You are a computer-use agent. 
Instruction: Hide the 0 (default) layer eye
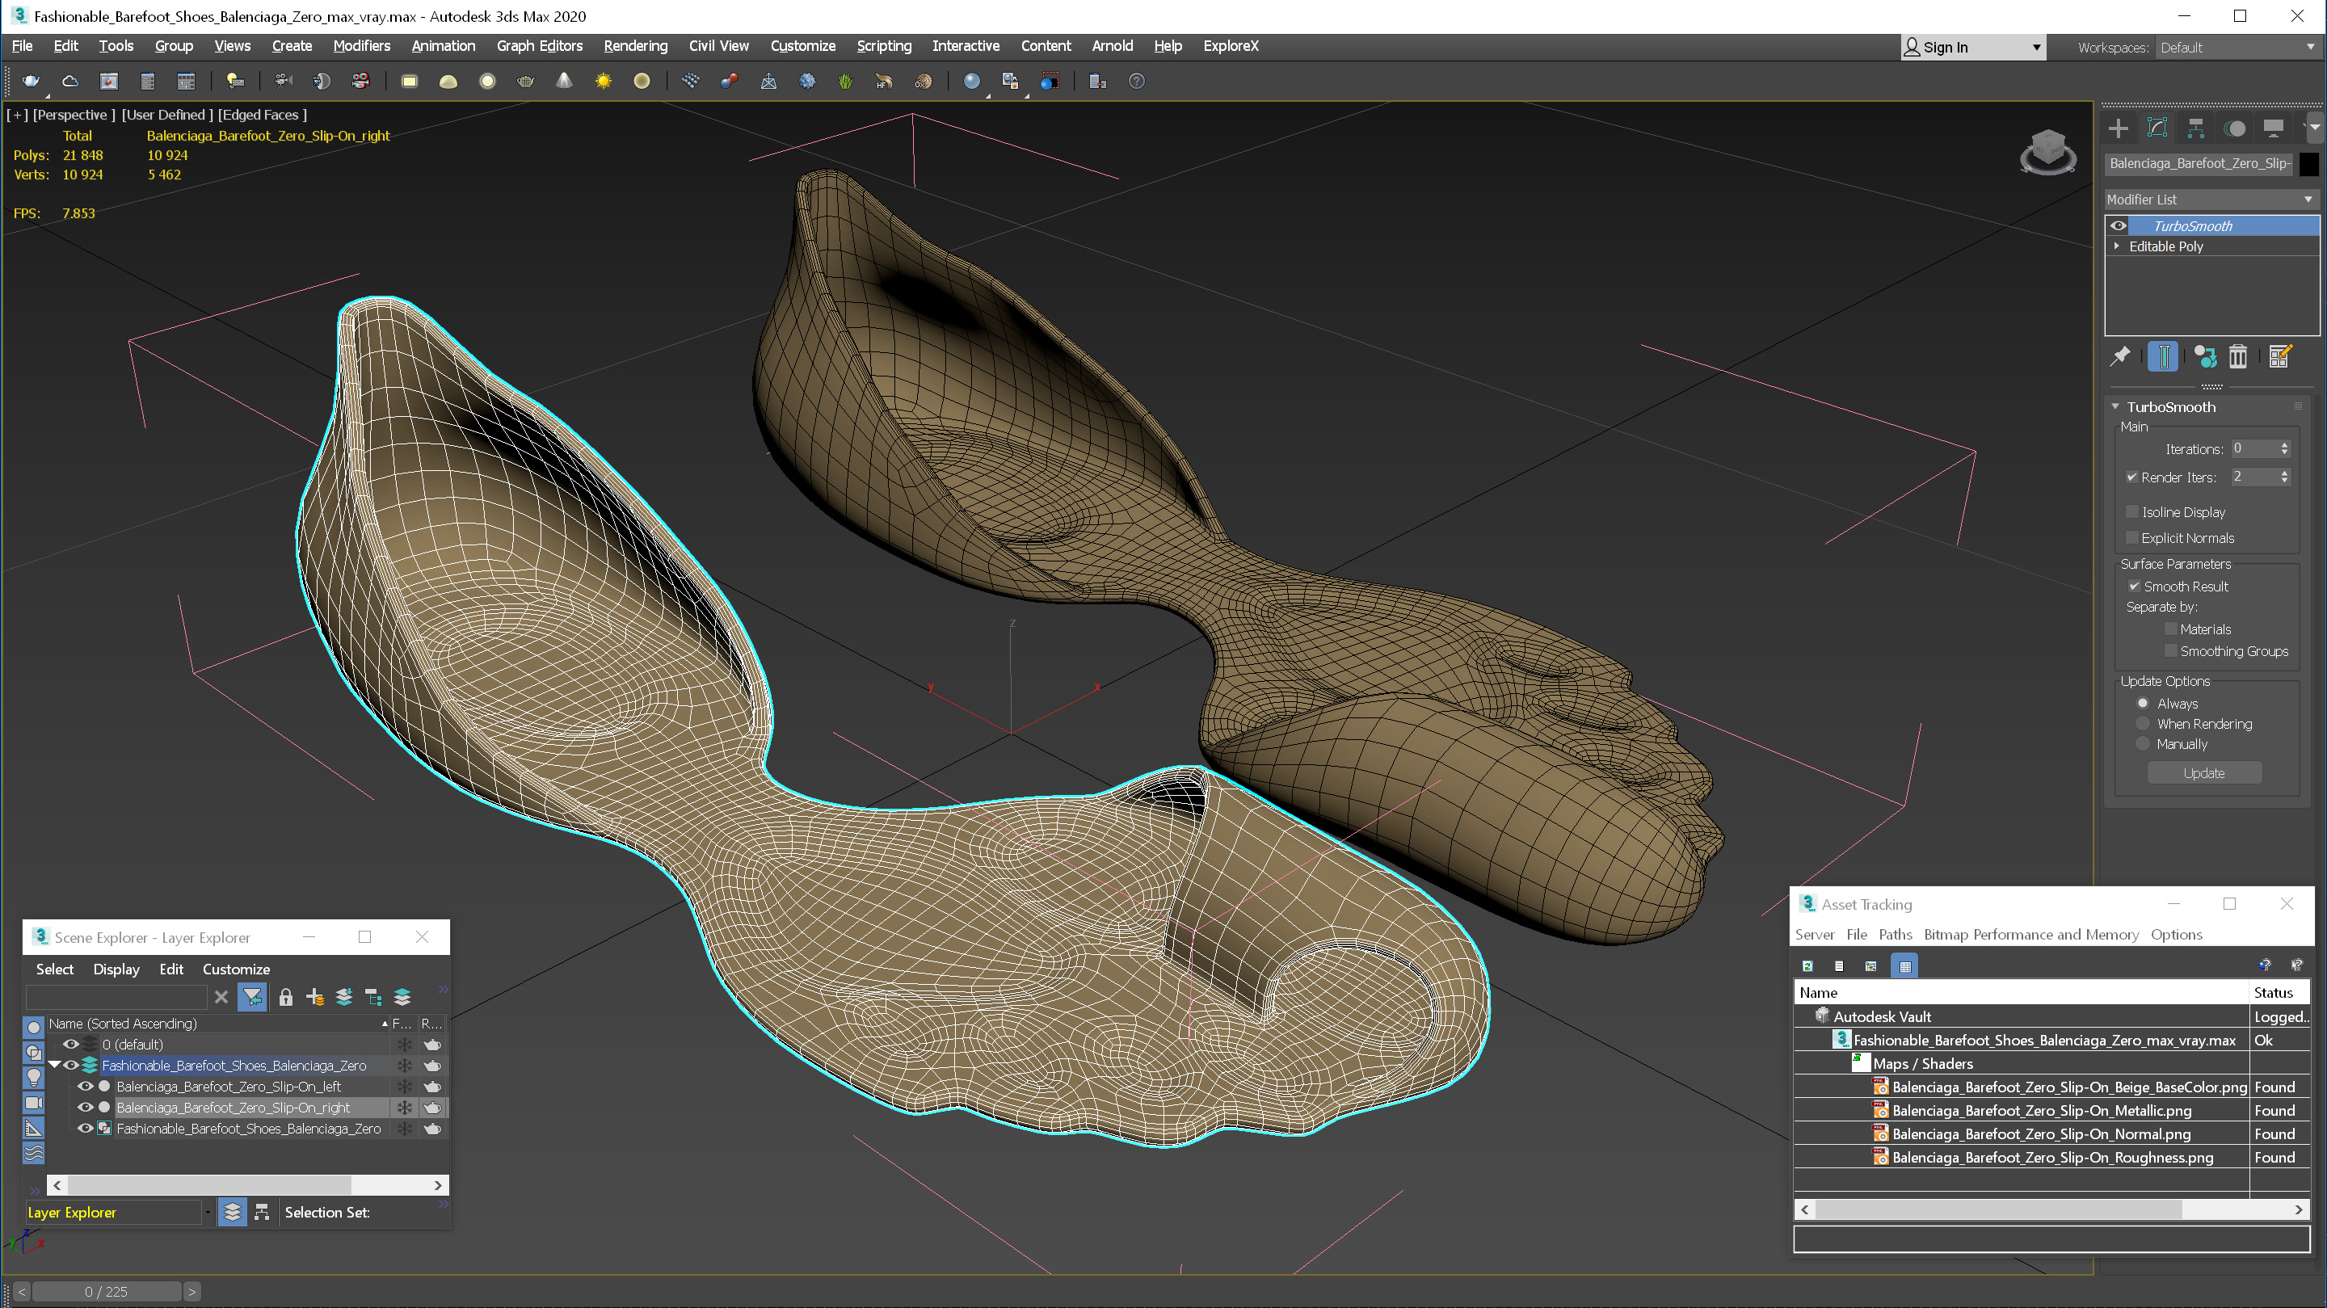coord(70,1045)
